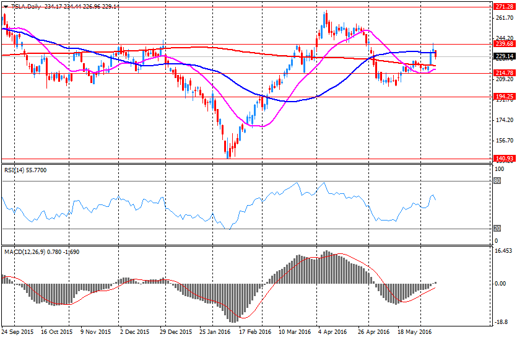Click the 10 Mar 2016 date label
The image size is (517, 337).
point(295,331)
